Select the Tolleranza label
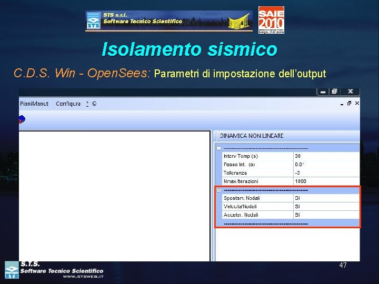The height and width of the screenshot is (284, 379). [x=235, y=173]
